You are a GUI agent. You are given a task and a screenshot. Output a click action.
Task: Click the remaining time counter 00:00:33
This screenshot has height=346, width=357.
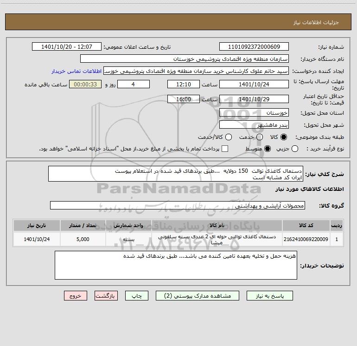(85, 84)
